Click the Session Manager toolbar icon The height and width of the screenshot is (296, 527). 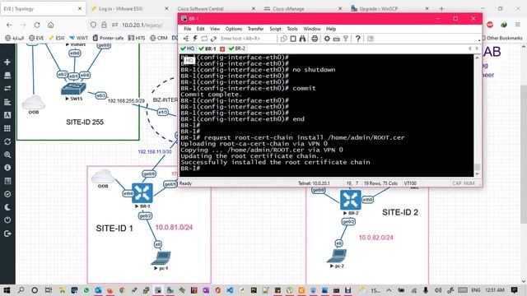(x=186, y=39)
